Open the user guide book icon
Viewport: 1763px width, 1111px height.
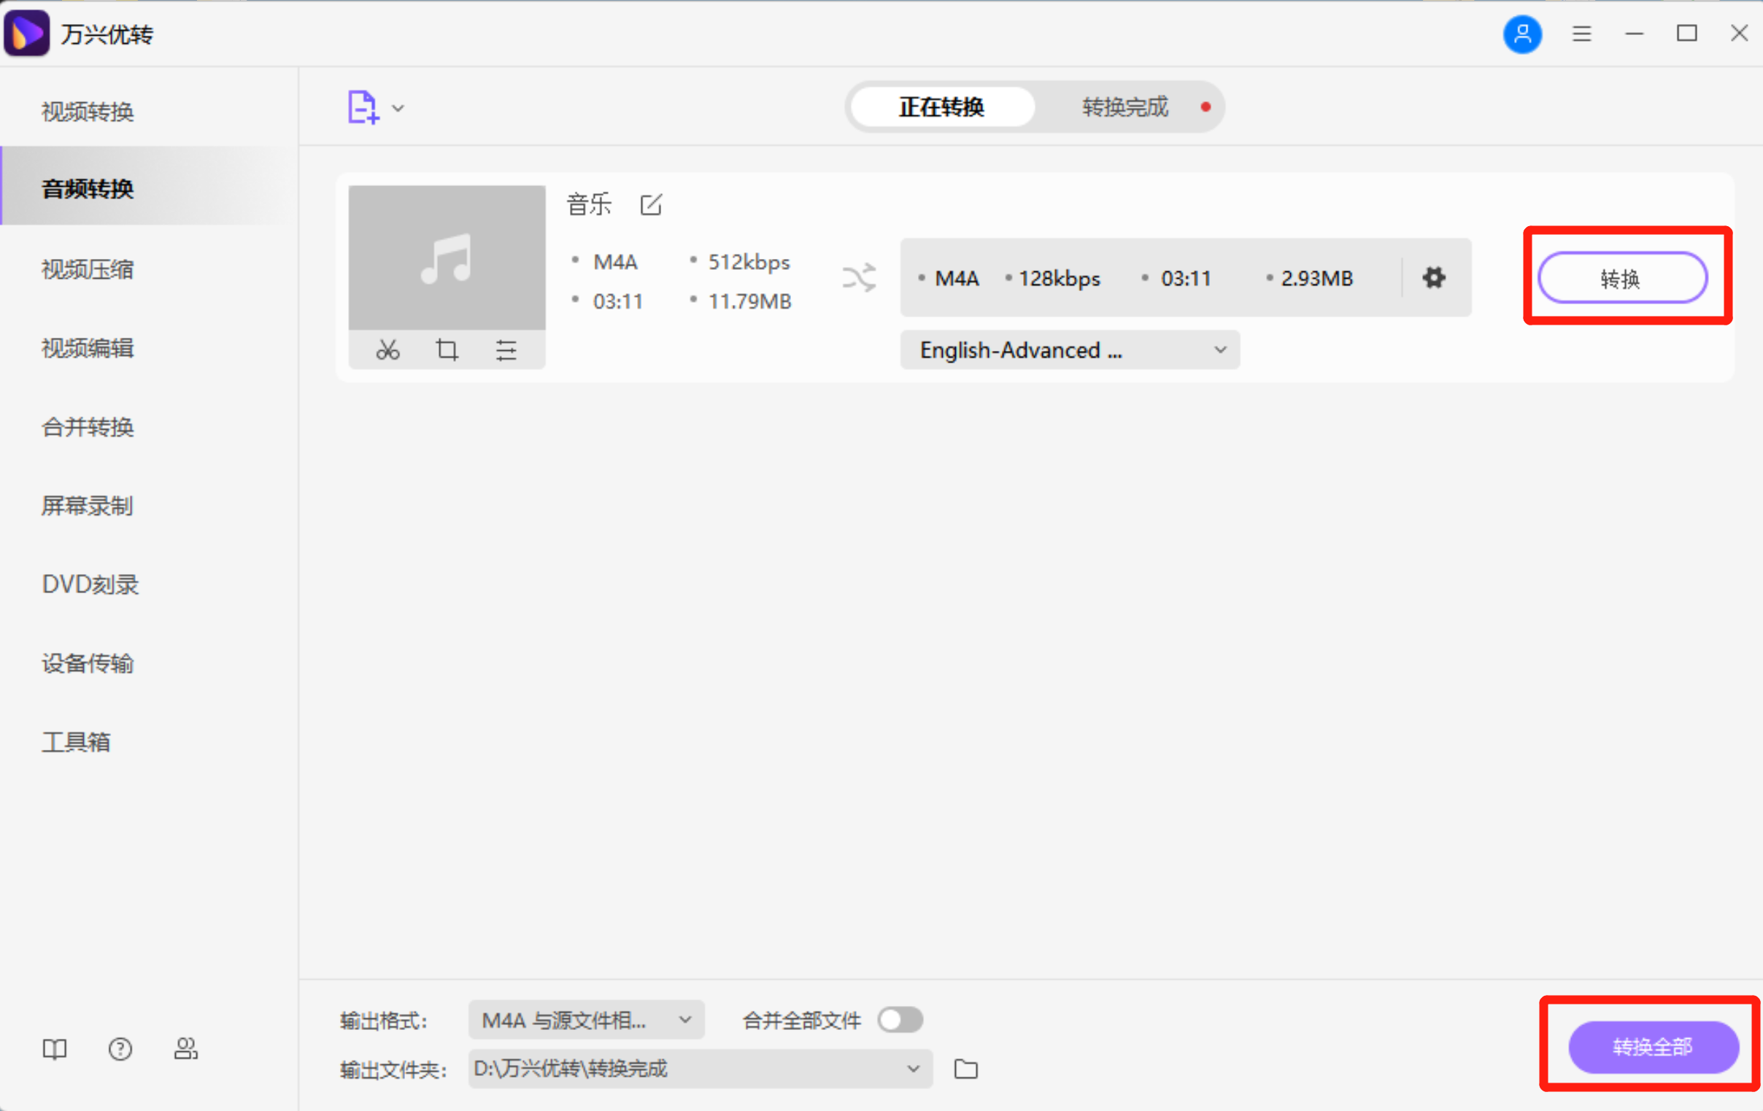(54, 1050)
